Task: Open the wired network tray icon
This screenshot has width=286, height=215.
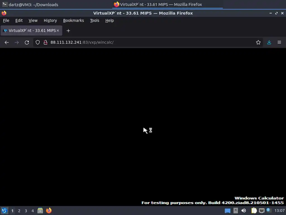Action: pos(261,211)
